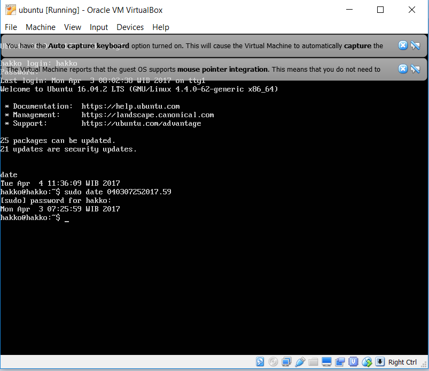
Task: Click the window resize grip in status bar
Action: (x=424, y=365)
